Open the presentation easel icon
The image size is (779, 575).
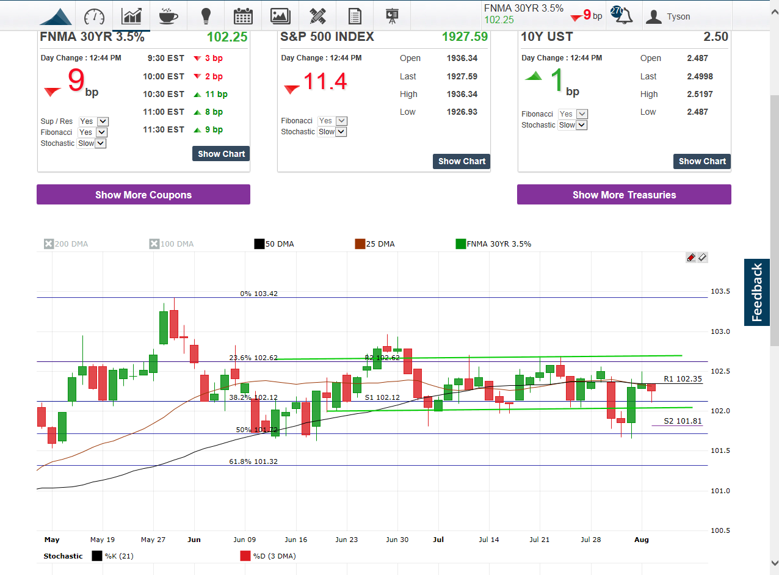(392, 16)
